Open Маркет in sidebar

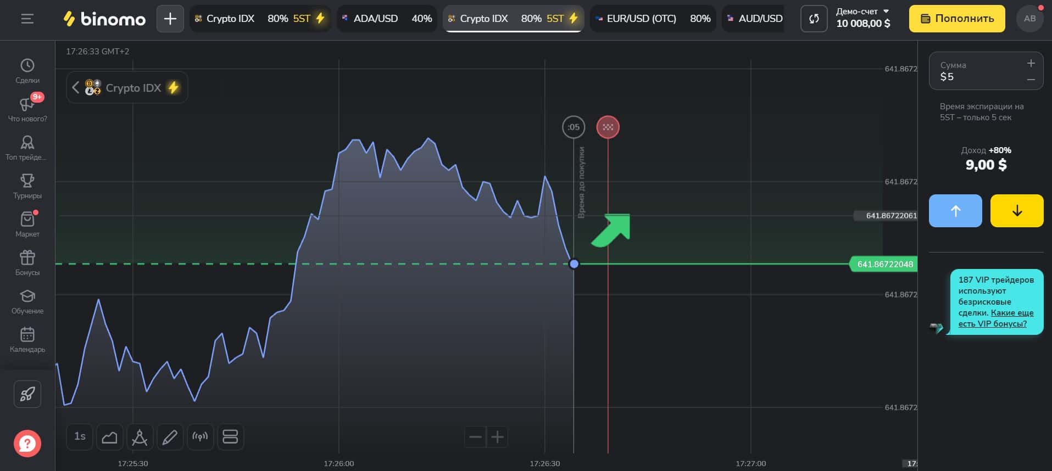click(27, 225)
